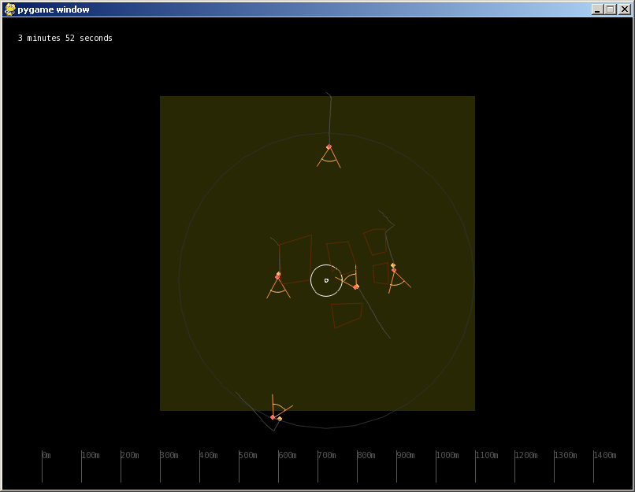The height and width of the screenshot is (492, 635).
Task: Click the "500m" scale label
Action: point(248,455)
